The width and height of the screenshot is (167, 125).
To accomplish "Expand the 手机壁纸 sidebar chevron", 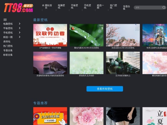I will pyautogui.click(x=19, y=32).
